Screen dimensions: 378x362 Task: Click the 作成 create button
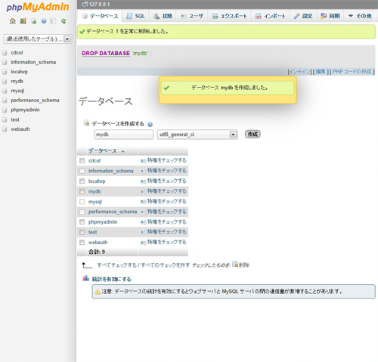[x=253, y=135]
